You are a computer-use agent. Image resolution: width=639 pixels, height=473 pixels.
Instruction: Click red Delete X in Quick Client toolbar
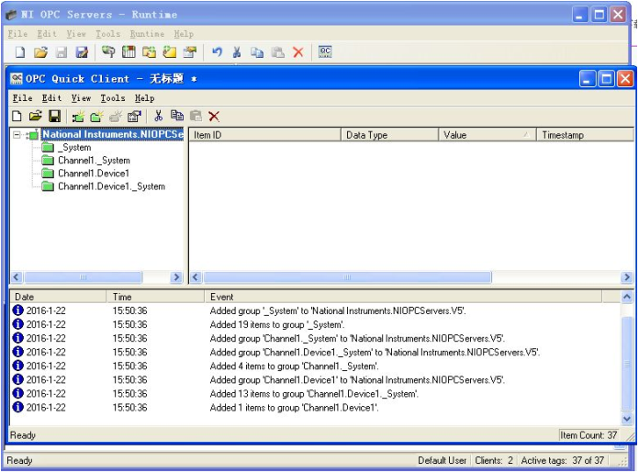click(214, 117)
